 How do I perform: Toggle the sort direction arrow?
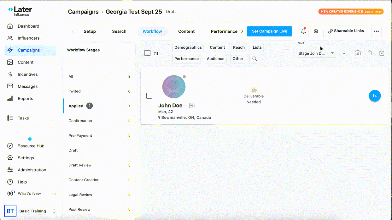pos(344,53)
